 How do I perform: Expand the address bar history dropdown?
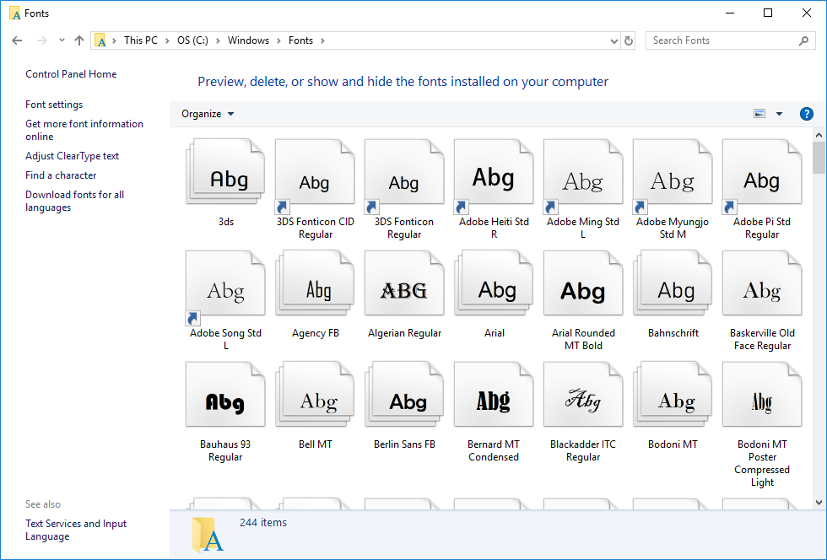tap(614, 40)
